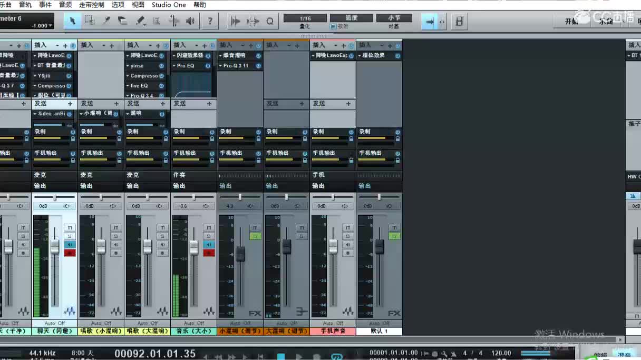Add insert with plus on 音乐（大小） channel
Image resolution: width=641 pixels, height=360 pixels.
pos(205,46)
